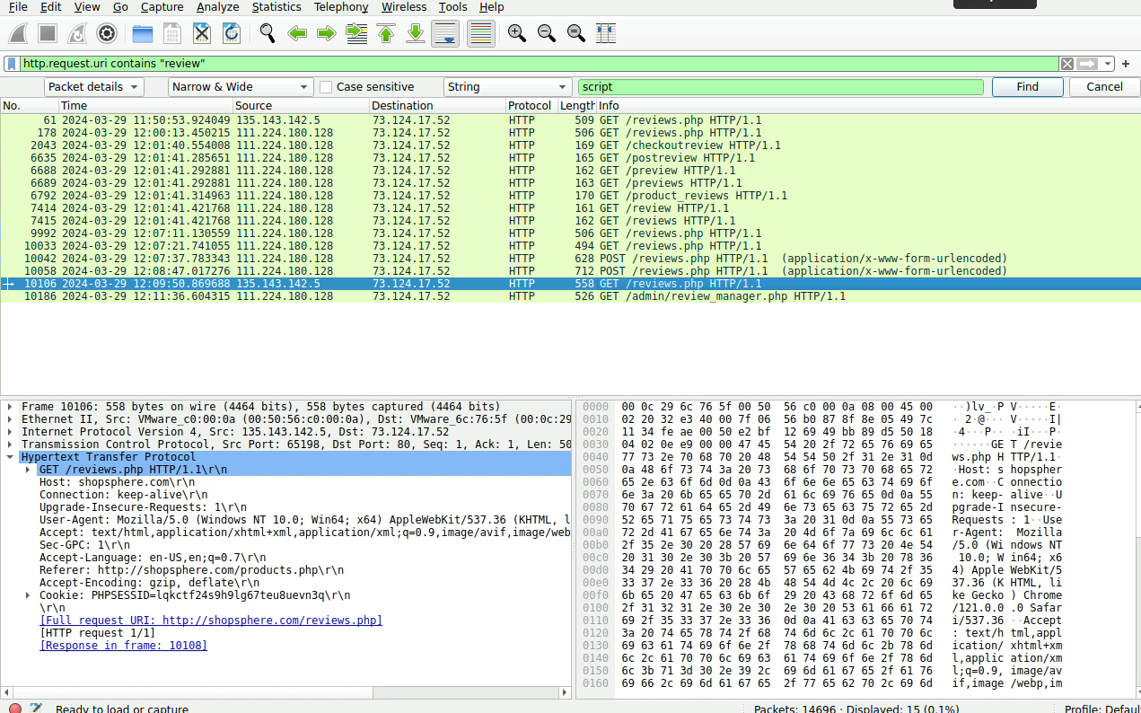Open the File menu
The height and width of the screenshot is (713, 1141).
pyautogui.click(x=18, y=7)
